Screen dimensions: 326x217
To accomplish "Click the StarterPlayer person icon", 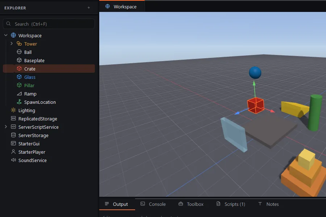I will point(13,152).
